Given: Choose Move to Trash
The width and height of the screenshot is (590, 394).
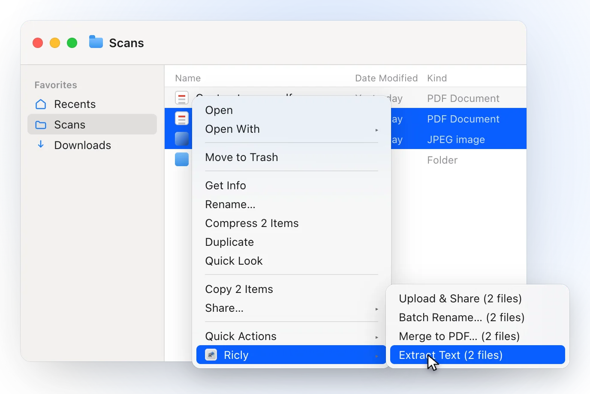Looking at the screenshot, I should (x=292, y=157).
